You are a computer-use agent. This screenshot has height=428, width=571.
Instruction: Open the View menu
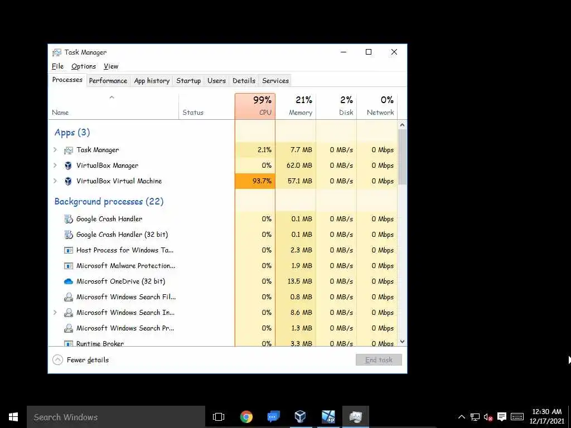(x=111, y=66)
